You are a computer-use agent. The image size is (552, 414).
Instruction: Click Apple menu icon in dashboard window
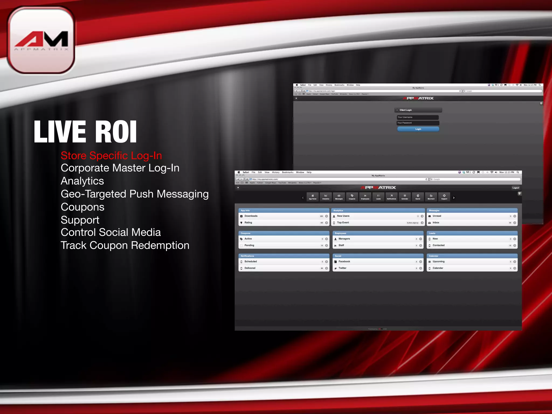[239, 172]
